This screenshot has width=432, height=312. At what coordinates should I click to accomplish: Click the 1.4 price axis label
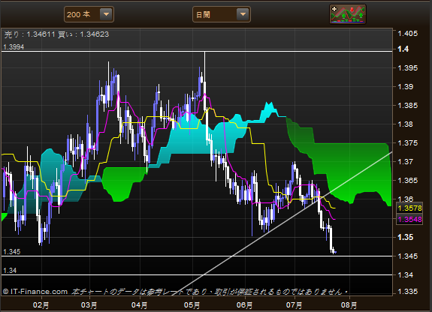[403, 49]
